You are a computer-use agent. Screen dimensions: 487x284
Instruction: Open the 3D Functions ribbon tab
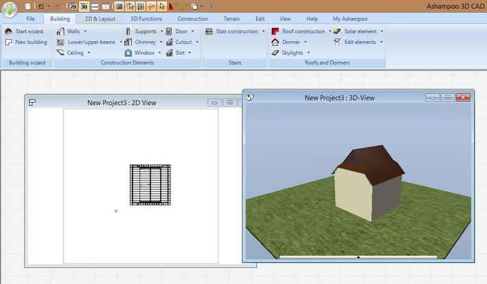(146, 19)
